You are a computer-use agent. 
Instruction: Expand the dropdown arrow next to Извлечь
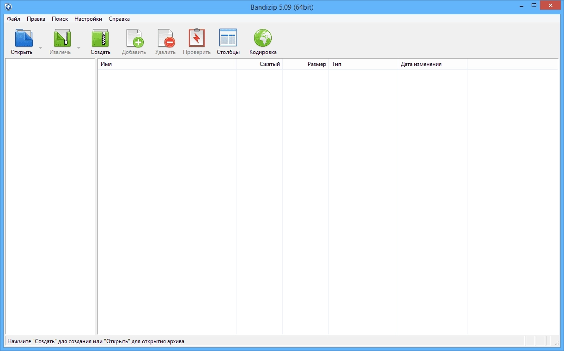(x=79, y=48)
